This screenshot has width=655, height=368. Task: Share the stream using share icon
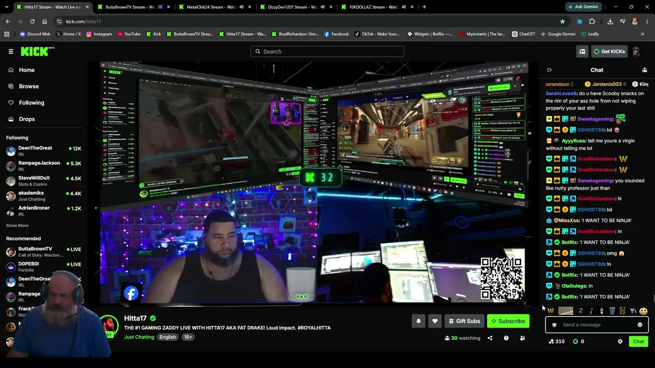tap(490, 338)
